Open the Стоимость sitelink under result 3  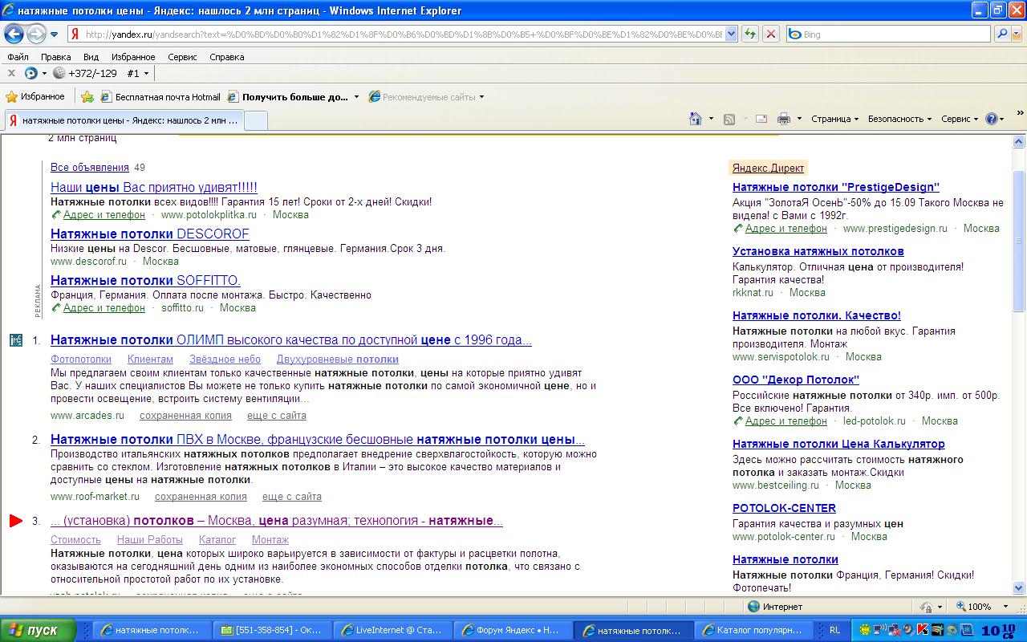(x=75, y=540)
